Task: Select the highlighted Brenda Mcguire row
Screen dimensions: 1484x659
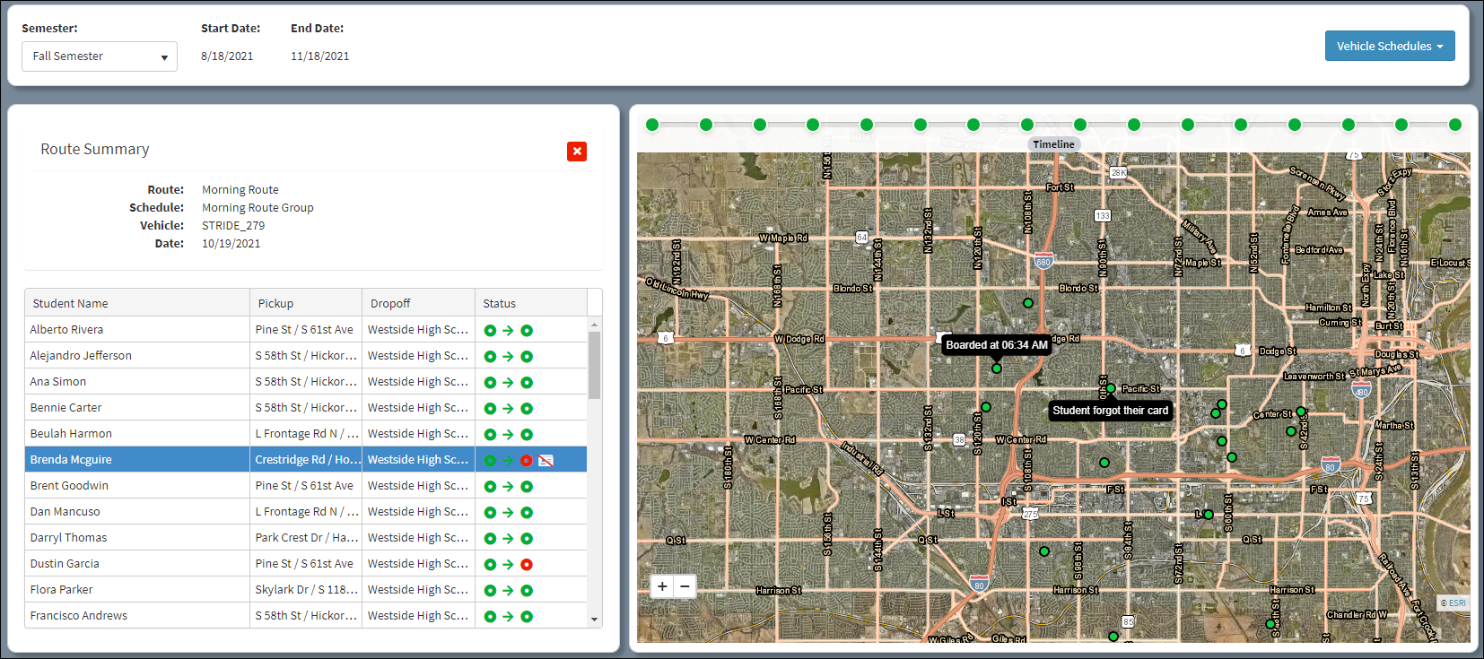Action: [x=306, y=460]
